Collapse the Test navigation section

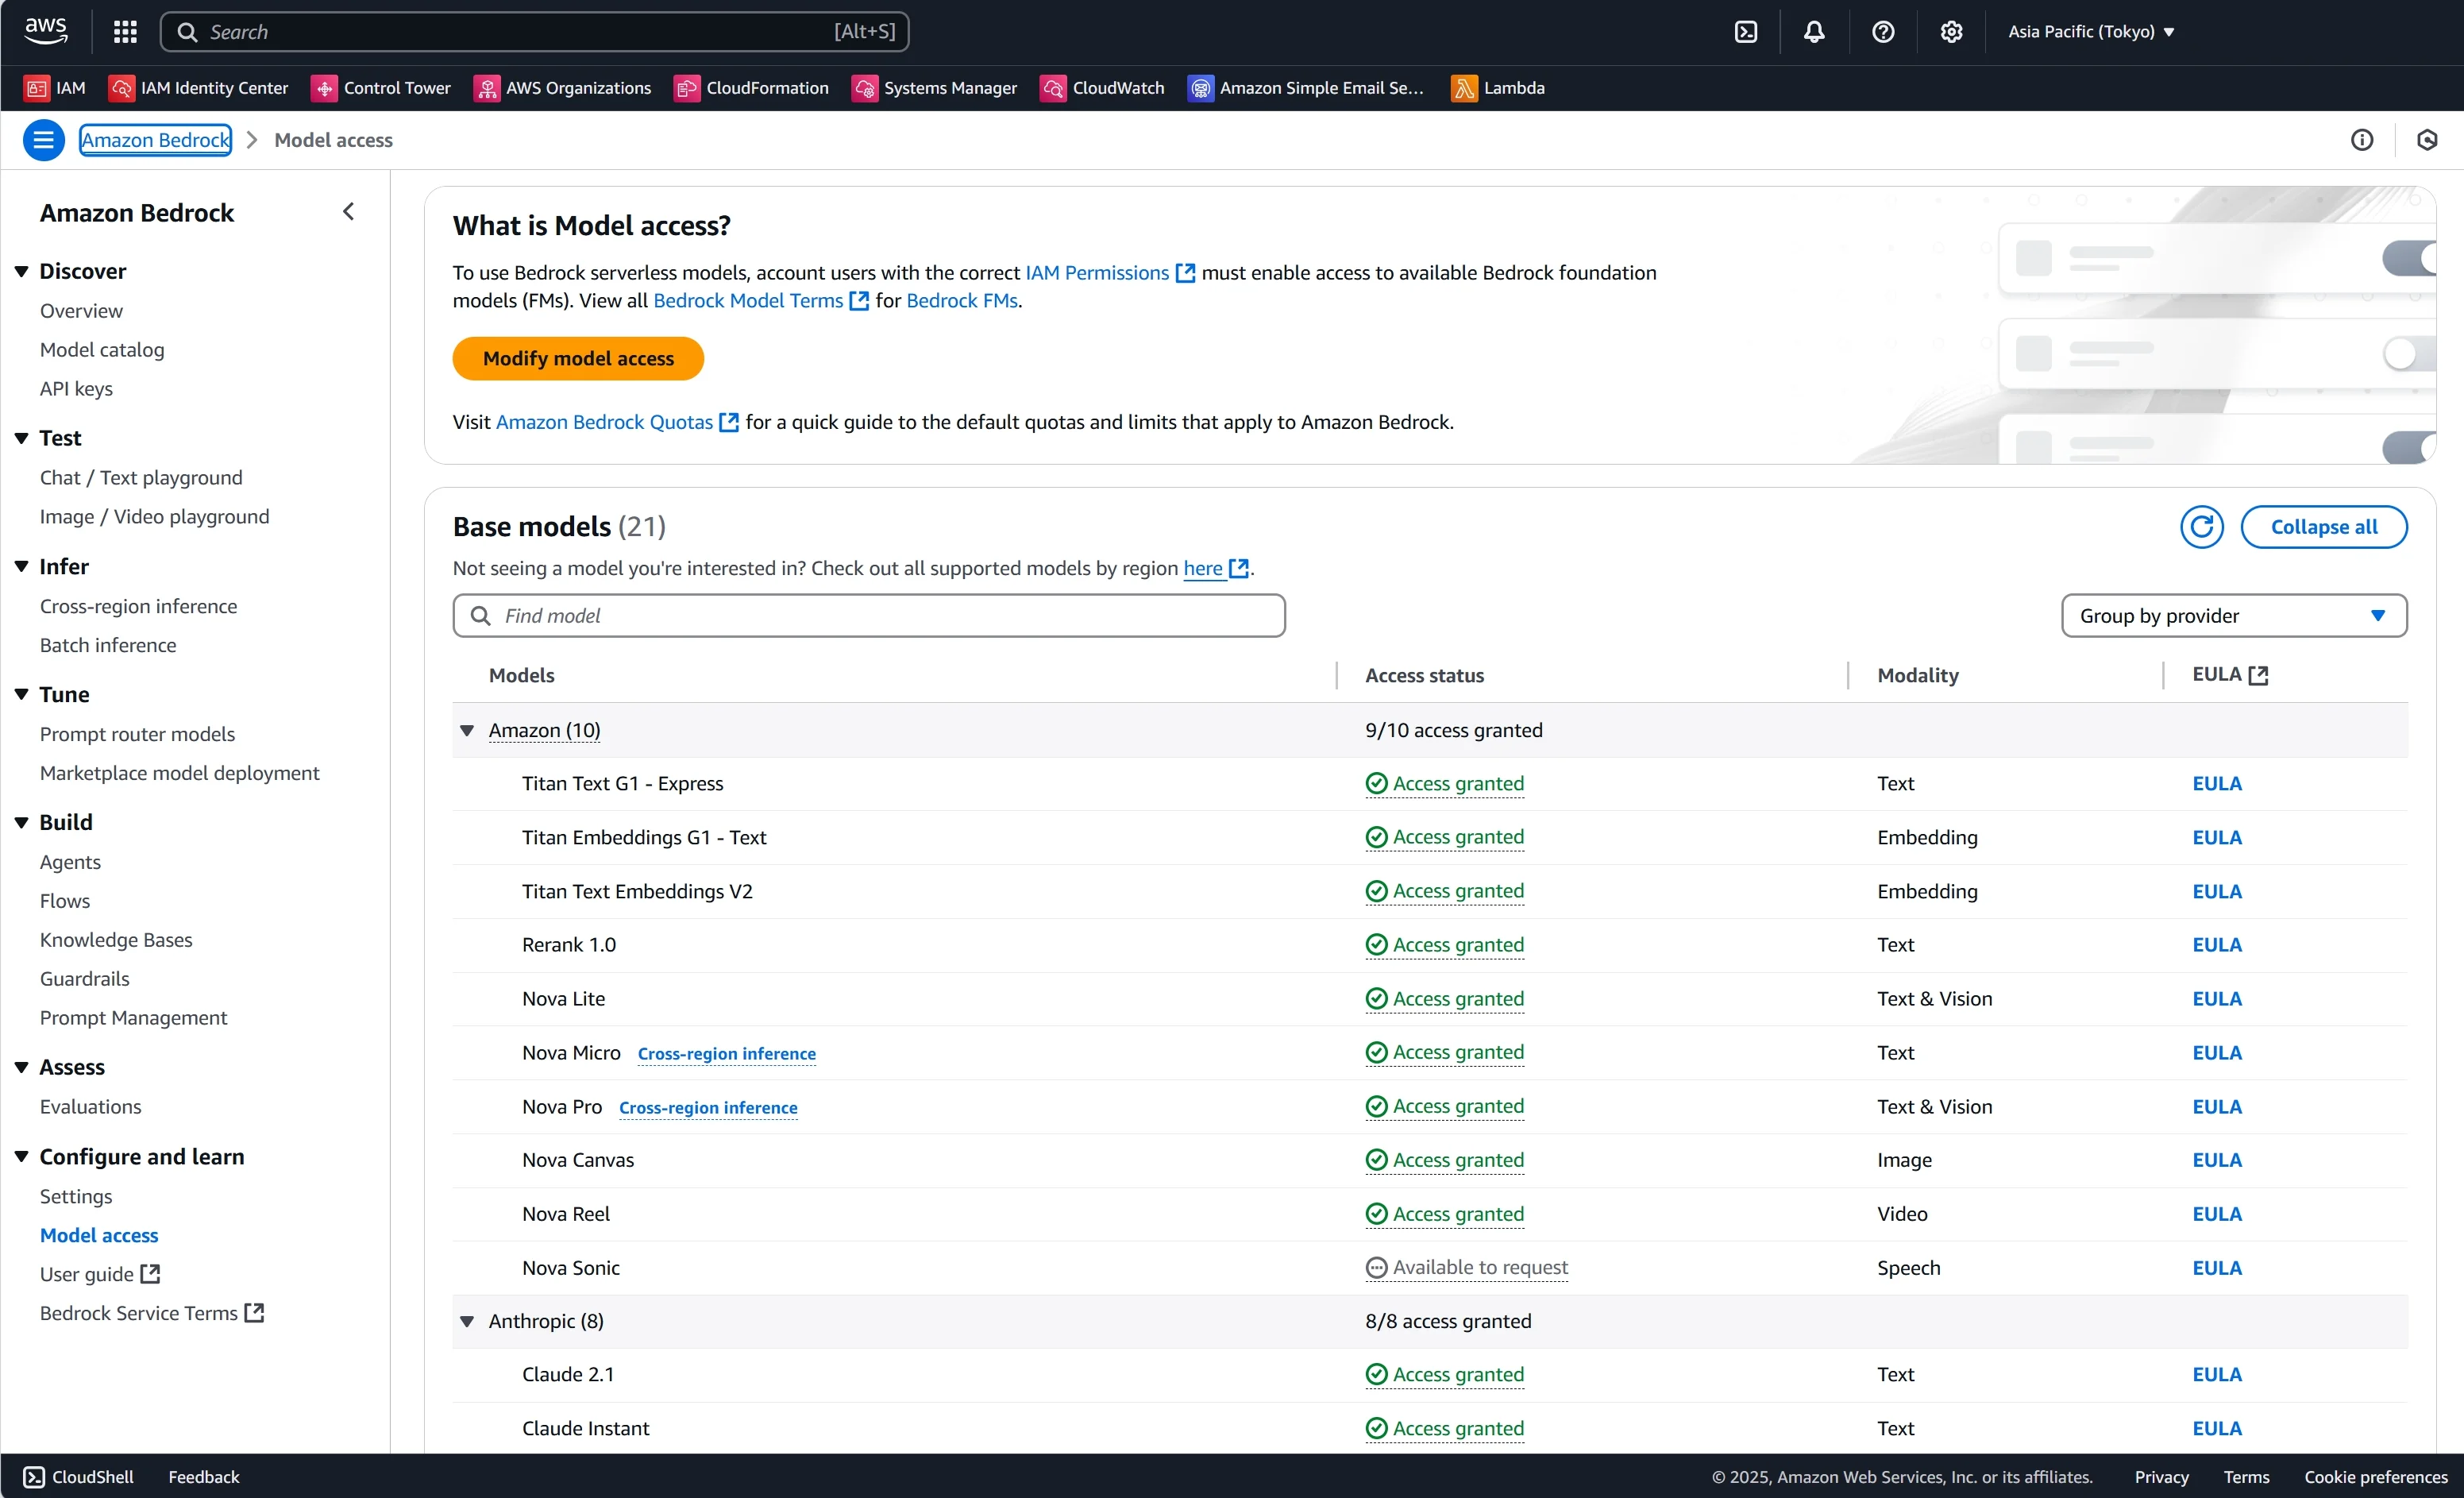(x=22, y=438)
